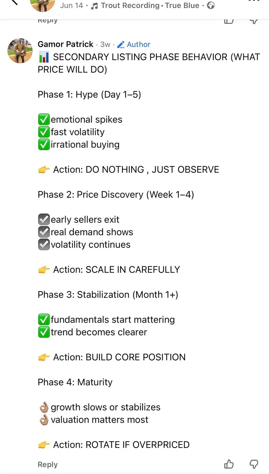Open the three-dot options menu at top
Image resolution: width=269 pixels, height=474 pixels.
click(254, 1)
